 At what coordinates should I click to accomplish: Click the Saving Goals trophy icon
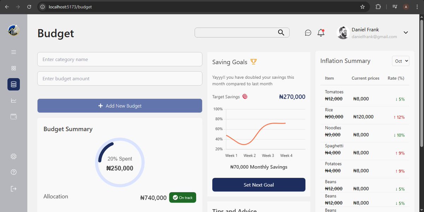[253, 62]
